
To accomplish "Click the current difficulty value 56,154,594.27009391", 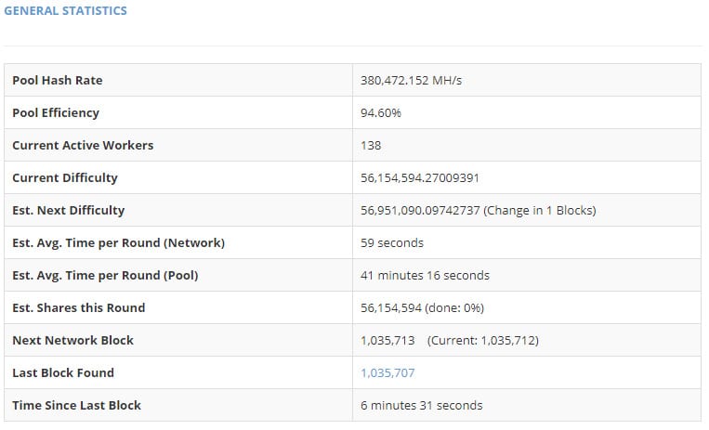I will [x=420, y=177].
